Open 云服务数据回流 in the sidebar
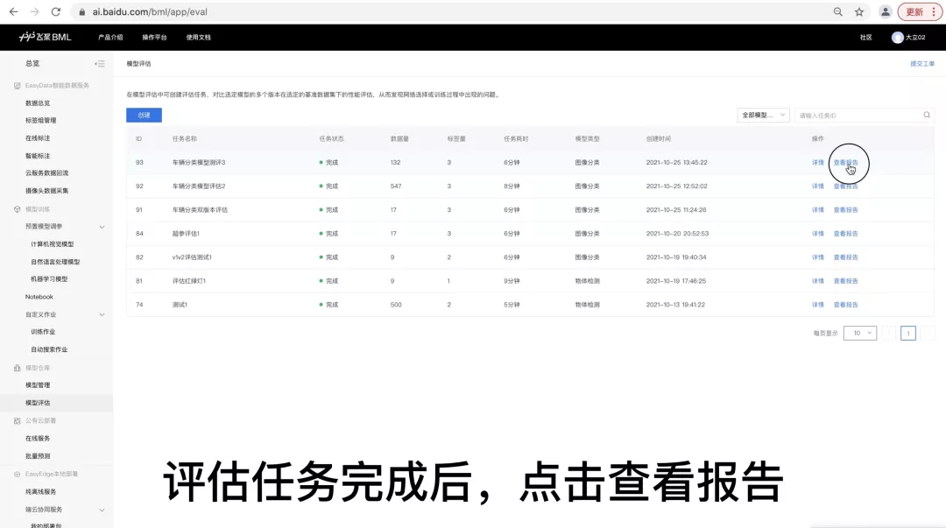Viewport: 946px width, 528px height. [x=46, y=172]
